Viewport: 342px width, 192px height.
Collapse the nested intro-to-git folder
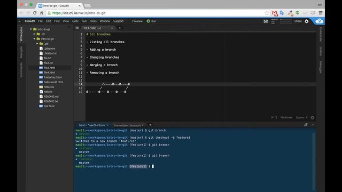pyautogui.click(x=34, y=39)
